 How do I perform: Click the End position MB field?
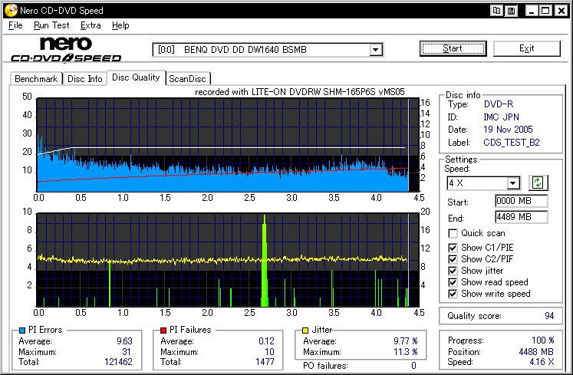click(x=521, y=217)
